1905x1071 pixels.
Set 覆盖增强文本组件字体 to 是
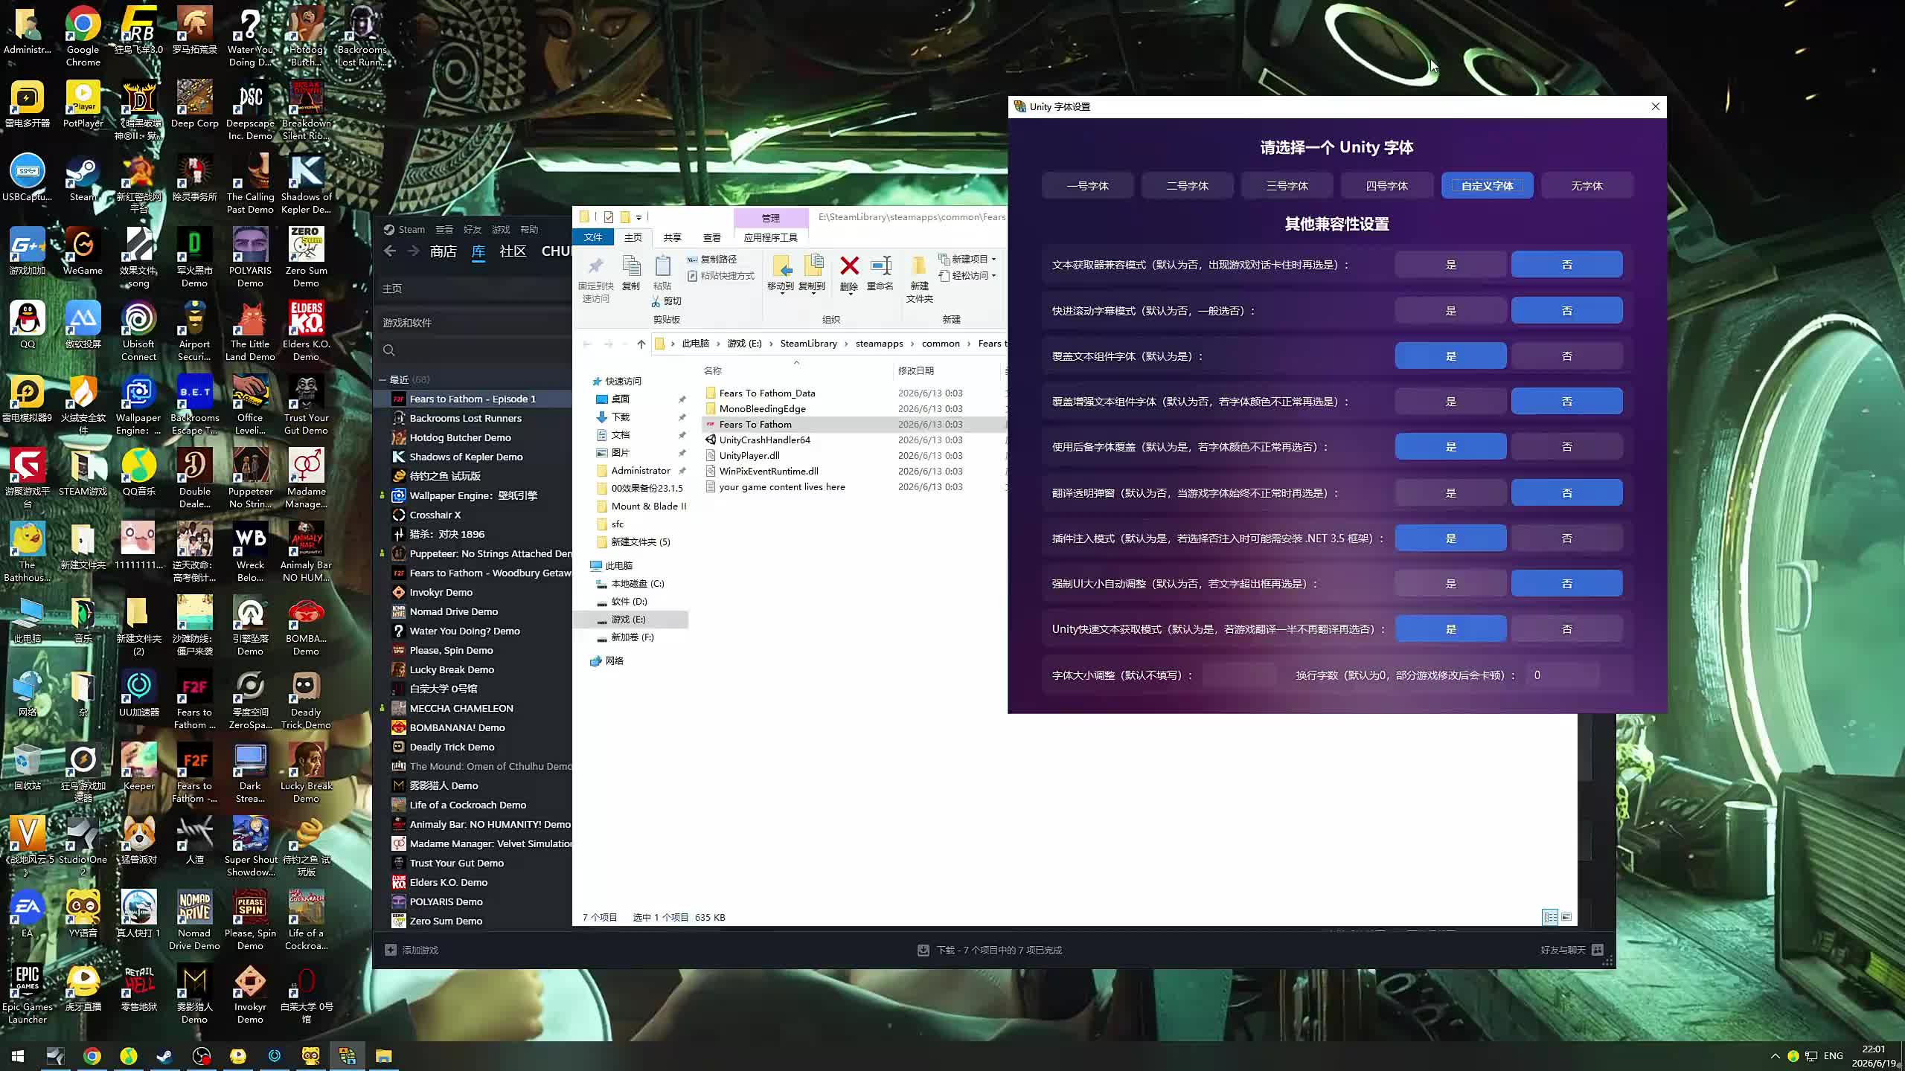[x=1450, y=402]
